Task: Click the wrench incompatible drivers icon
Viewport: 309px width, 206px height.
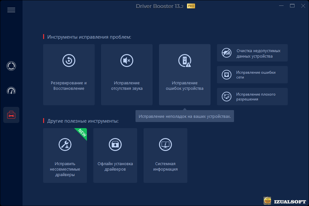Action: point(65,144)
